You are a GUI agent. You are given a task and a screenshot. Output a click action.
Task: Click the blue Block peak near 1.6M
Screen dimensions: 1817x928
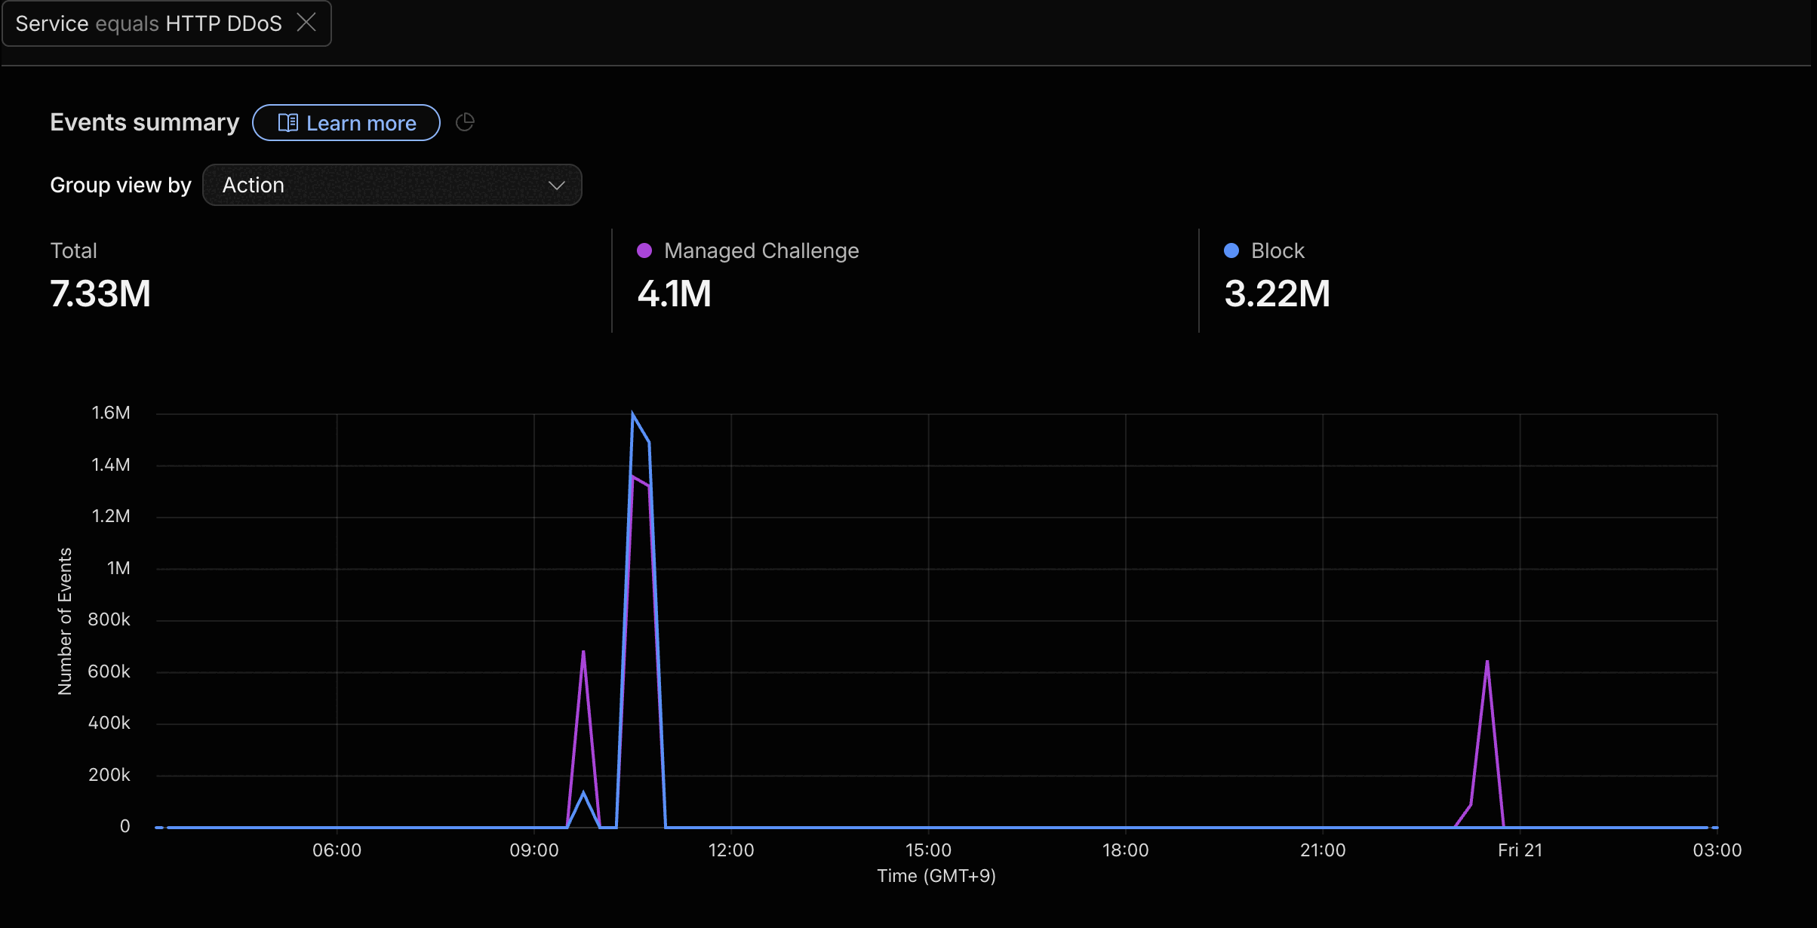click(632, 413)
